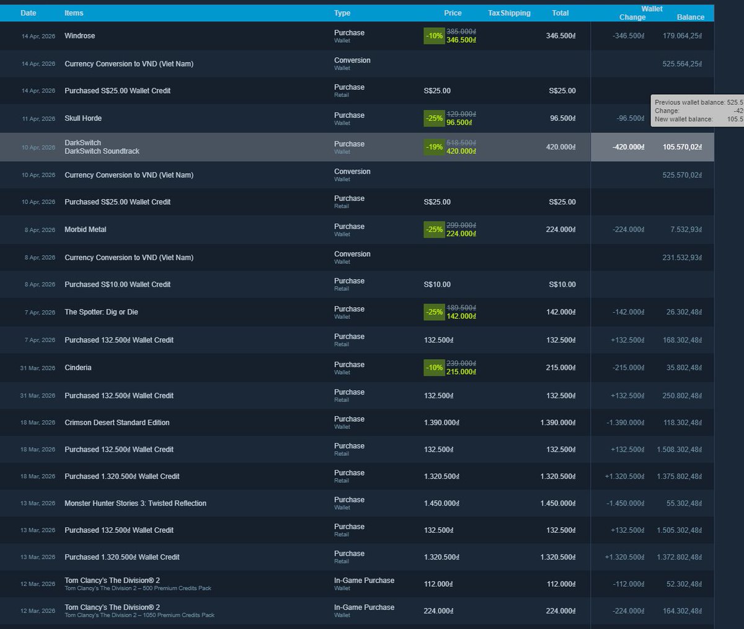Screen dimensions: 744x629
Task: Click the 1050 Premium Credits Pack entry
Action: click(357, 611)
